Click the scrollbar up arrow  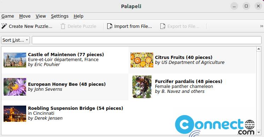(259, 49)
